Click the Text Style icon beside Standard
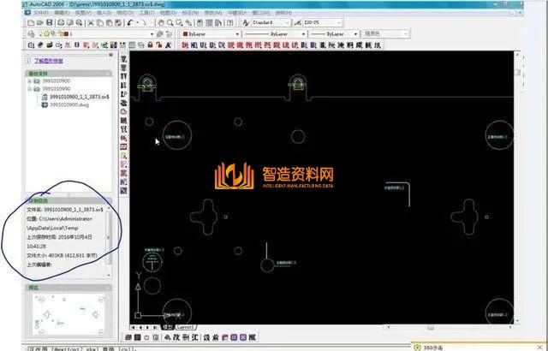 click(x=246, y=23)
